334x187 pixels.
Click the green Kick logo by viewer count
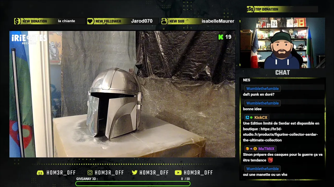point(221,37)
